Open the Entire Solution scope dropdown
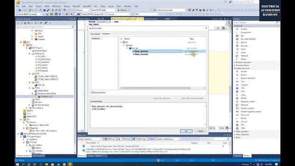Image resolution: width=295 pixels, height=166 pixels. click(90, 139)
